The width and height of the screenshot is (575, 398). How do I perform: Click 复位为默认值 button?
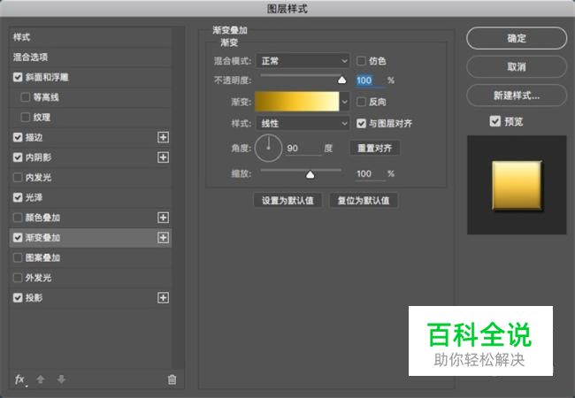(364, 201)
